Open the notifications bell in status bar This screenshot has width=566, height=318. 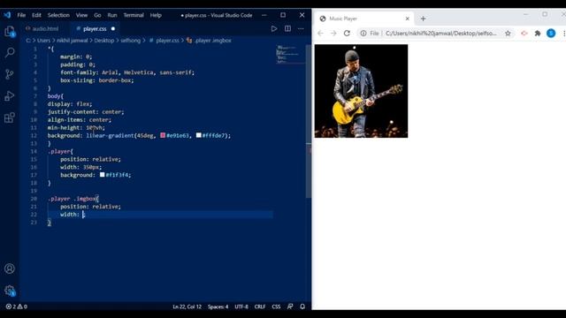(x=302, y=307)
